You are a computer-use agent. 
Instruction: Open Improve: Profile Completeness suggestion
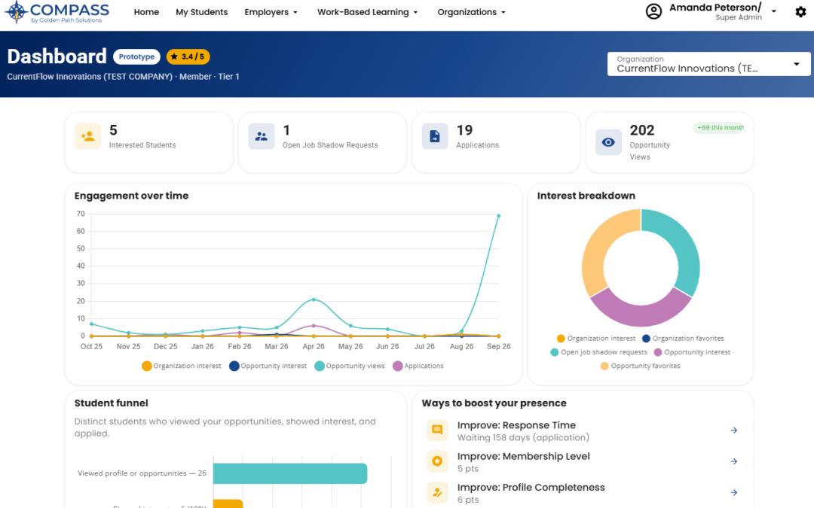coord(582,492)
